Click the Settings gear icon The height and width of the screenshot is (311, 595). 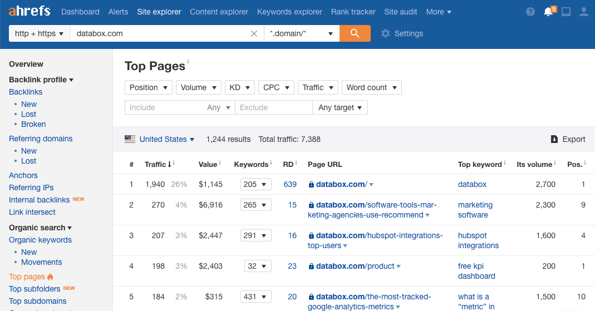[x=386, y=33]
